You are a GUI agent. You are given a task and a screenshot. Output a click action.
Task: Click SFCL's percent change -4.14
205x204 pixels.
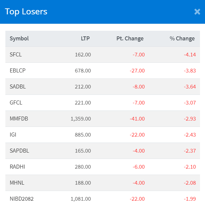(x=189, y=54)
